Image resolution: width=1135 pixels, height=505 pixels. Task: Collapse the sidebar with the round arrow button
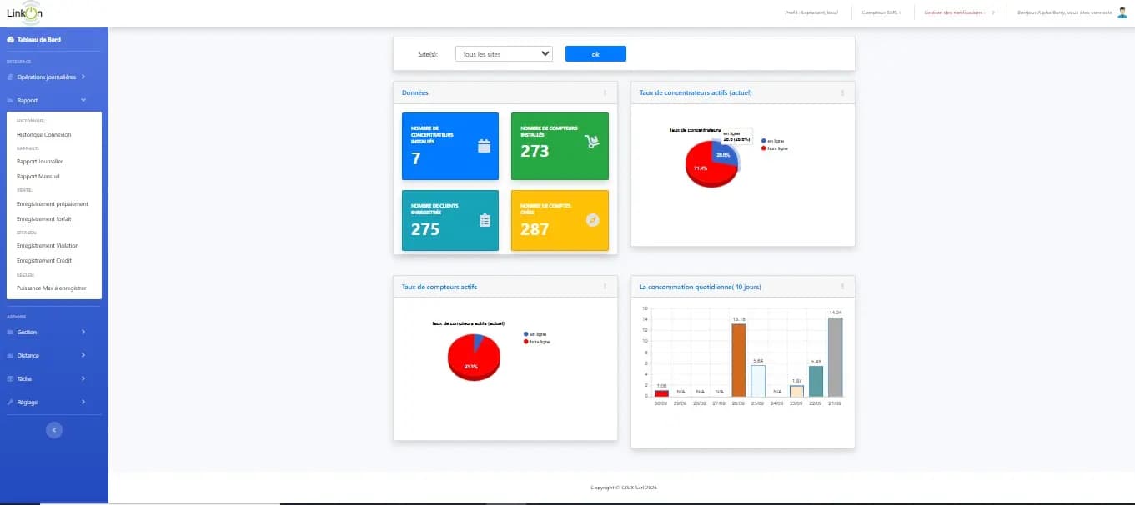(53, 430)
